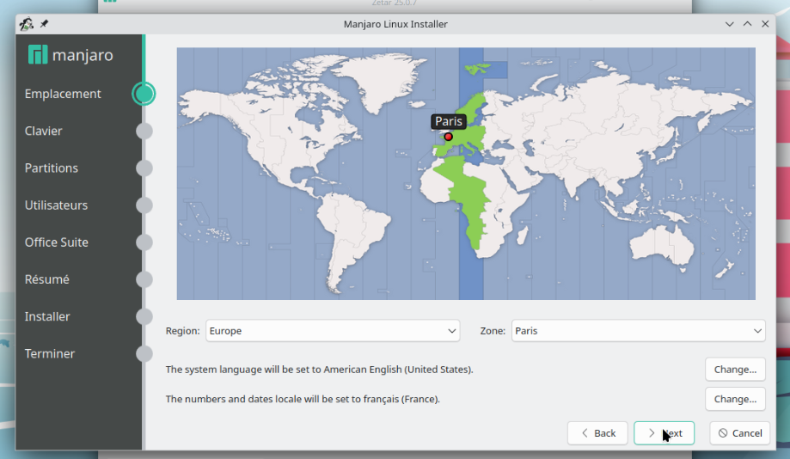Viewport: 790px width, 459px height.
Task: Select the Installer step in sidebar
Action: tap(47, 316)
